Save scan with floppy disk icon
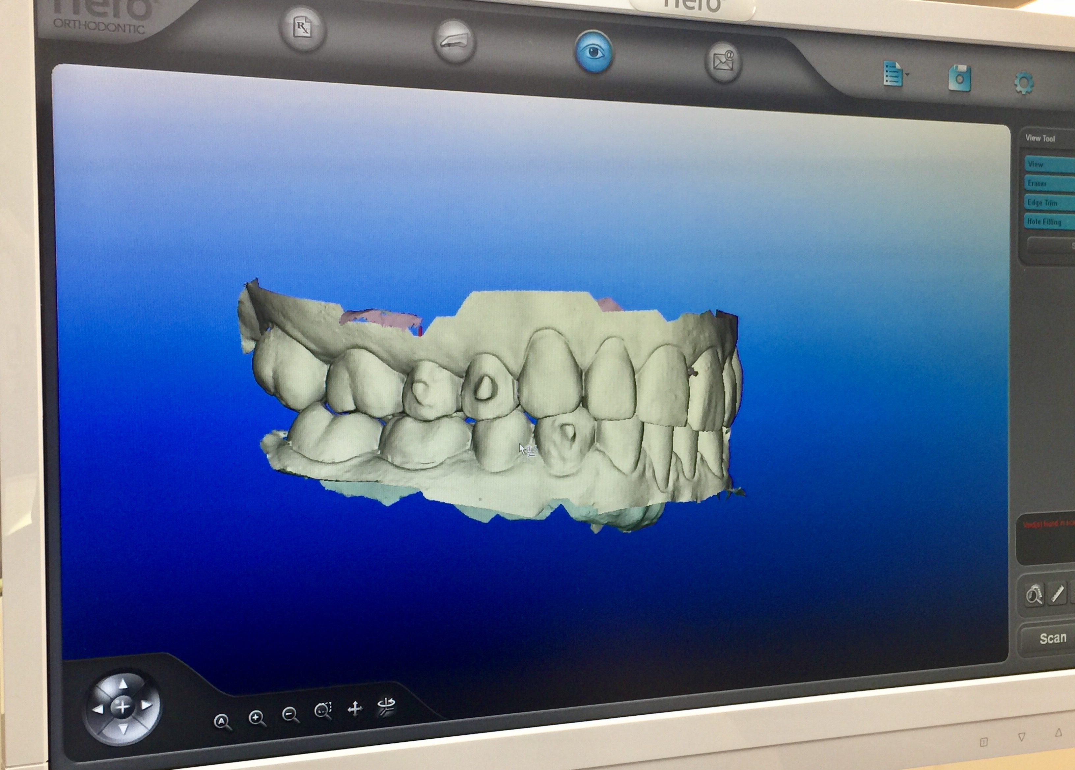 (959, 78)
